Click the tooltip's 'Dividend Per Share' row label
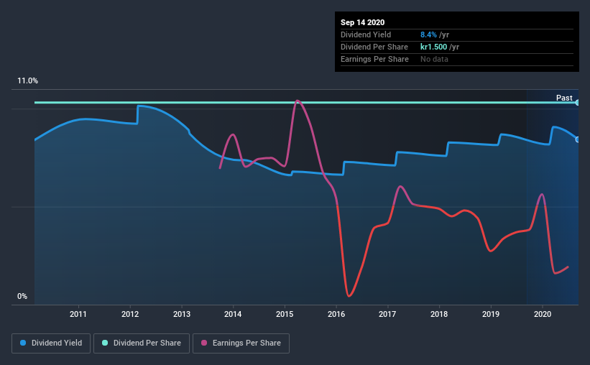590x365 pixels. (x=374, y=47)
